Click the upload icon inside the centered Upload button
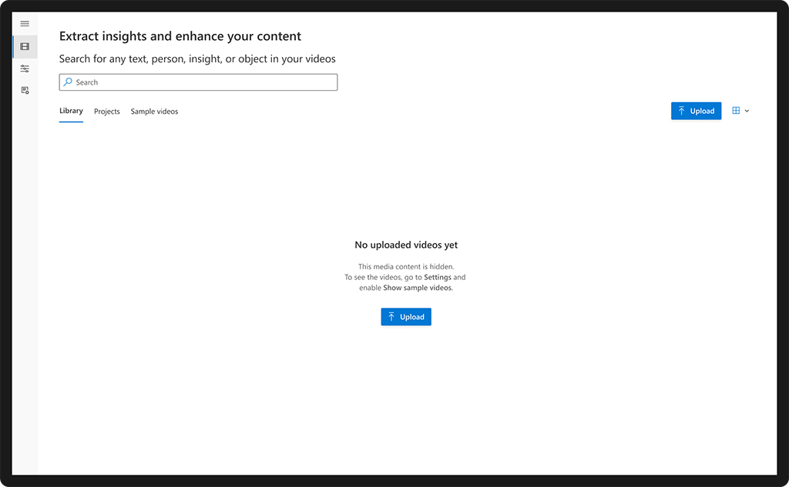789x487 pixels. [x=392, y=316]
